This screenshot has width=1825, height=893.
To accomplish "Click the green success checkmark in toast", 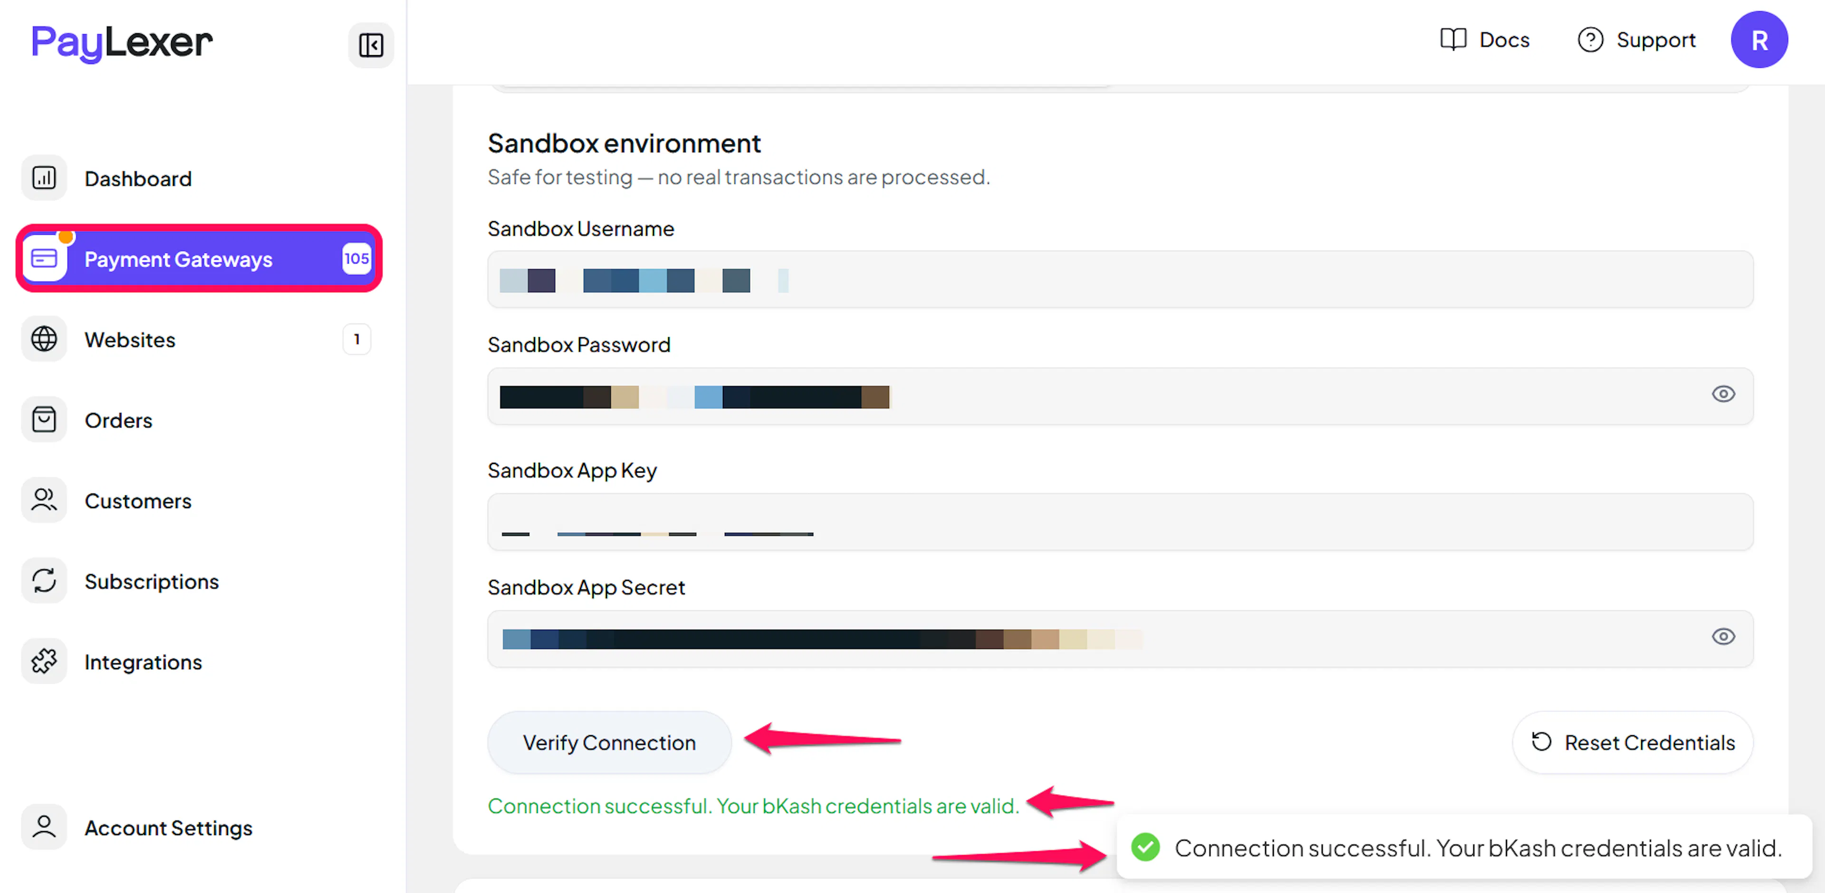I will 1145,847.
